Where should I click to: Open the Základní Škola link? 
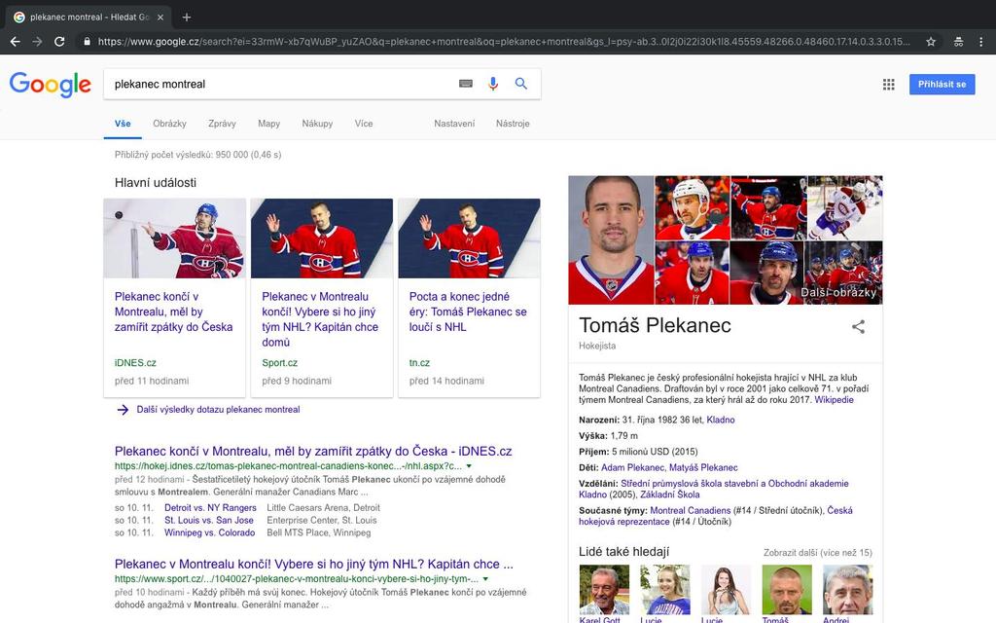pyautogui.click(x=669, y=495)
